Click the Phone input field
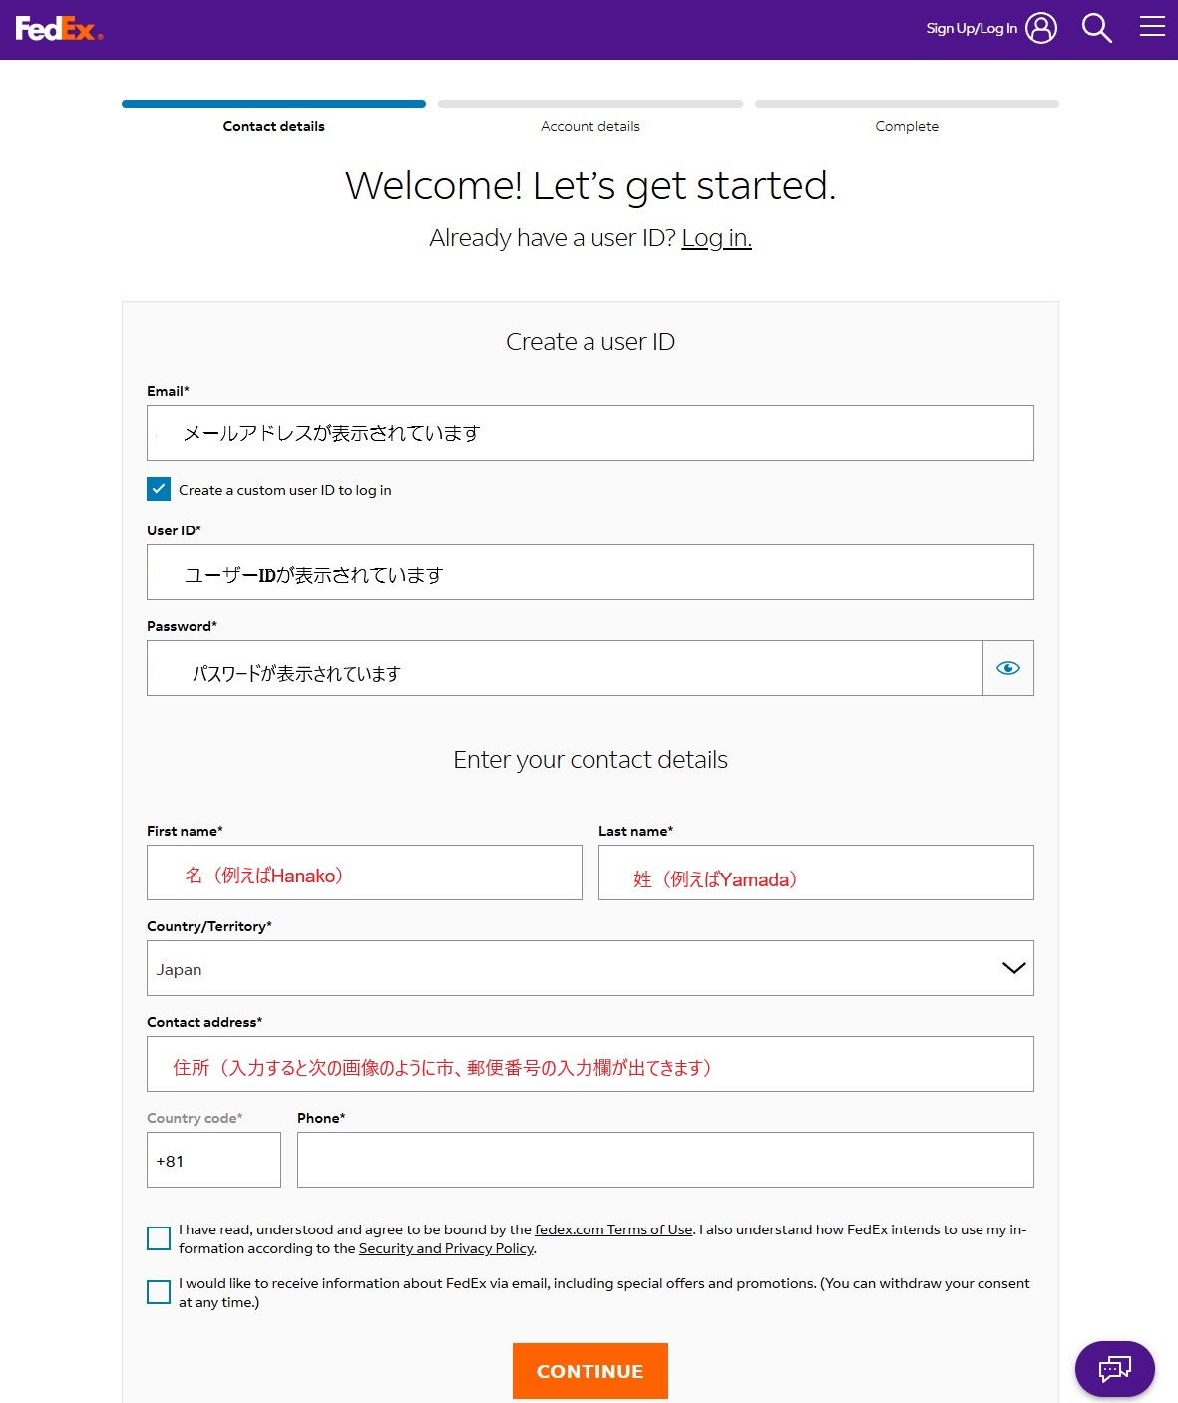The image size is (1178, 1403). pos(665,1160)
